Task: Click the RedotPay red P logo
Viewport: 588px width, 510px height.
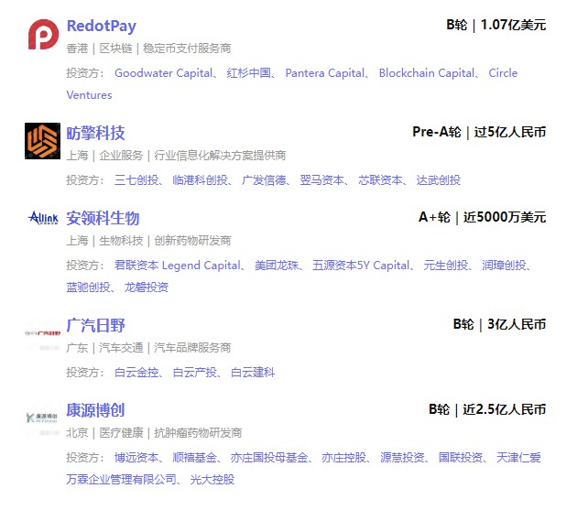Action: (x=43, y=35)
